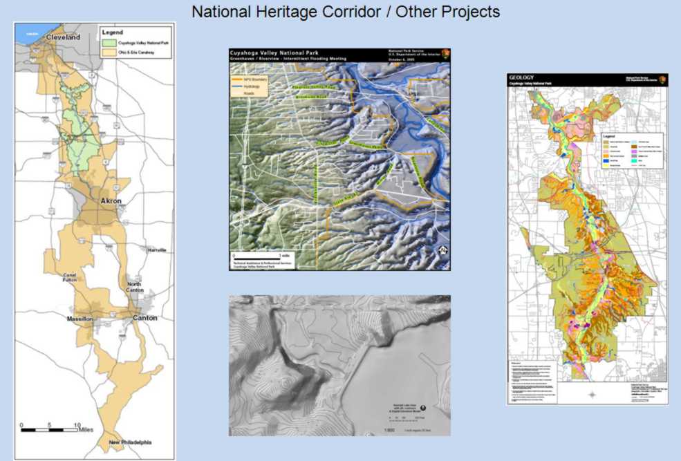Click the round north symbol on the grayscale contour map
The height and width of the screenshot is (461, 681).
pyautogui.click(x=423, y=408)
